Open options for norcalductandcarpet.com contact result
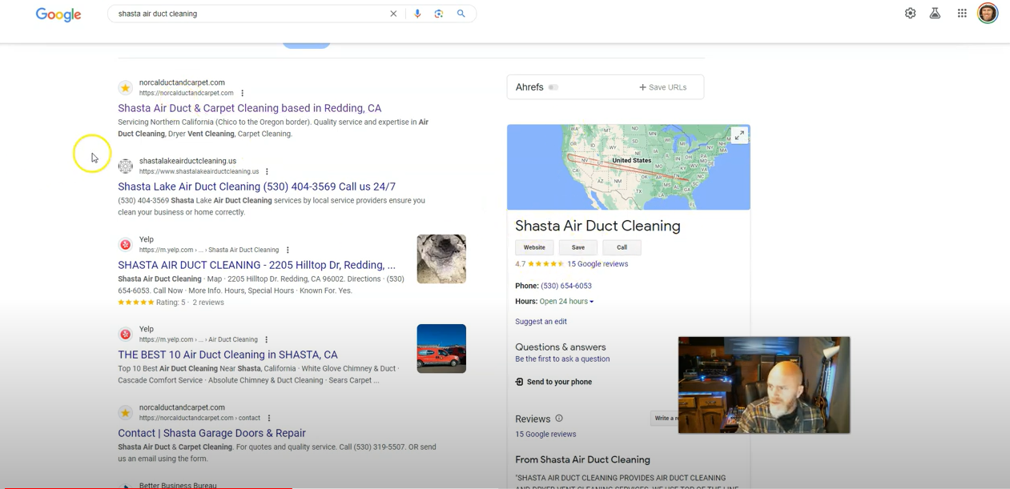Screen dimensions: 1010x489 click(269, 418)
